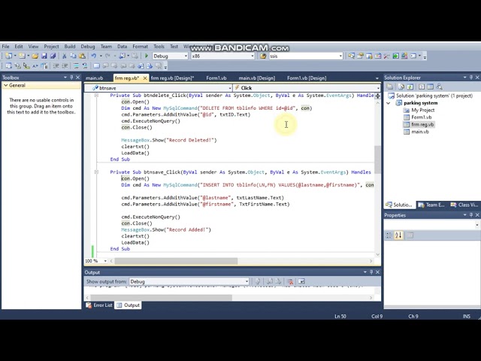The width and height of the screenshot is (481, 361).
Task: Click the Increase Indent toolbar icon
Action: pos(65,65)
